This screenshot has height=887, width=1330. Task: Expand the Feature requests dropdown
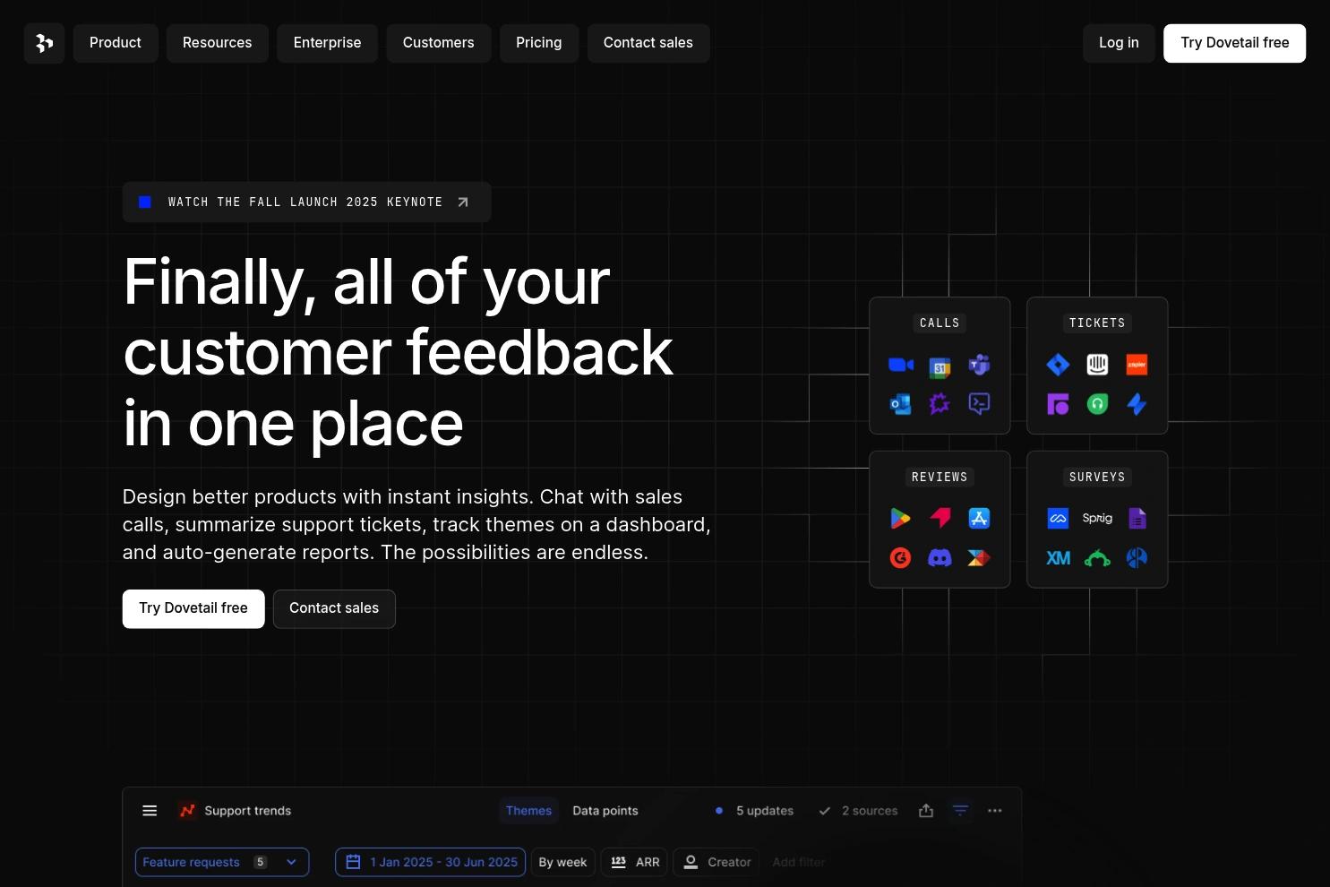click(x=222, y=862)
